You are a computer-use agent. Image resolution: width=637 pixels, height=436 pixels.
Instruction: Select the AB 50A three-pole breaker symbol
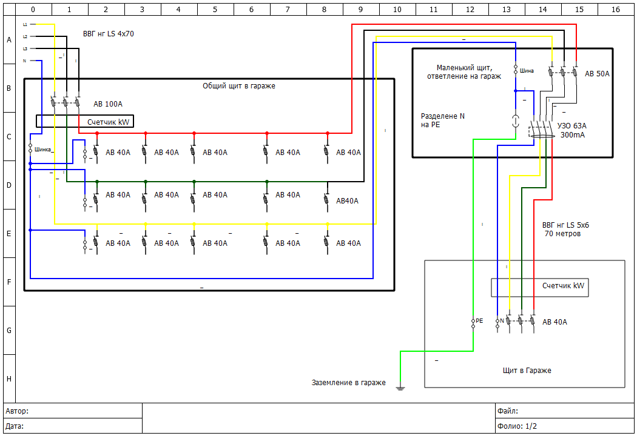(563, 73)
